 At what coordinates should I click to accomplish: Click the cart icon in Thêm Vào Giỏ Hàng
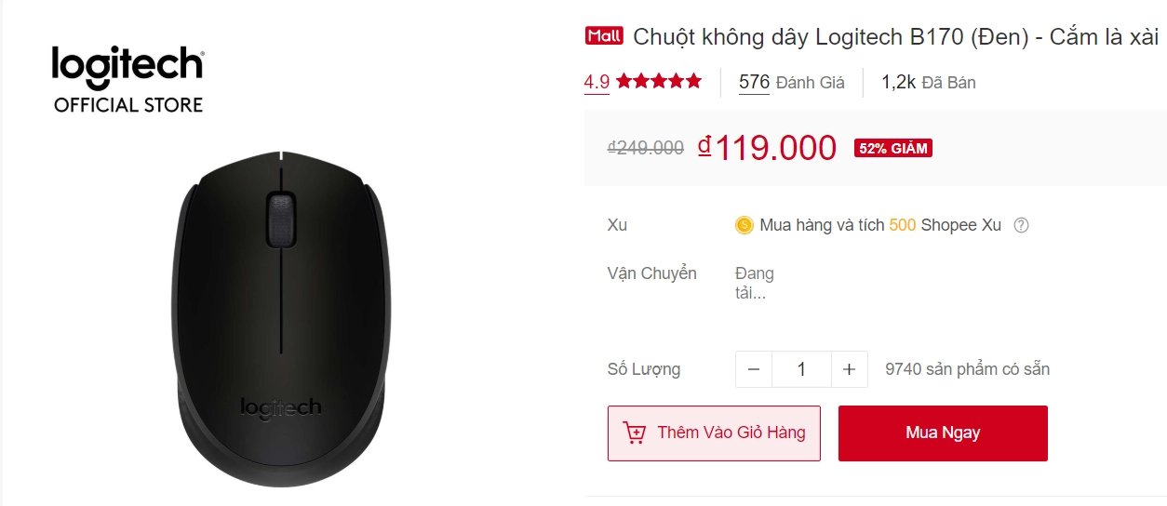635,433
